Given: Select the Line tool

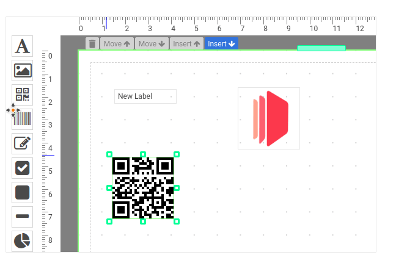Looking at the screenshot, I should [x=22, y=217].
